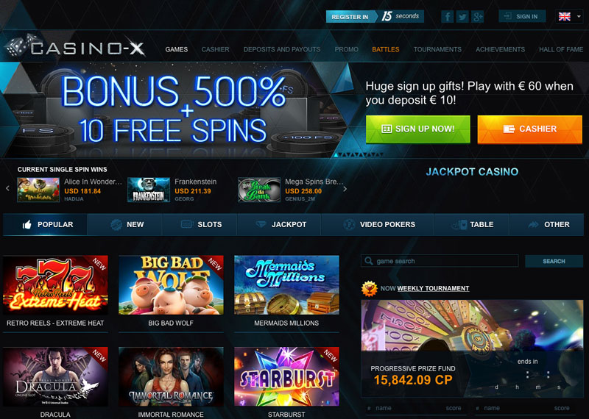The image size is (589, 419).
Task: Show next single spin wins
Action: 345,189
